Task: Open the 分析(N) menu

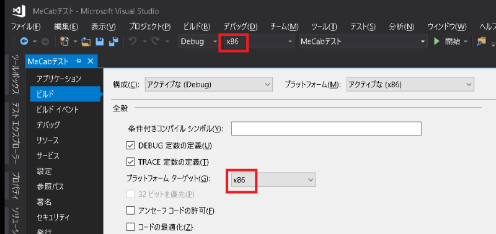Action: point(401,27)
